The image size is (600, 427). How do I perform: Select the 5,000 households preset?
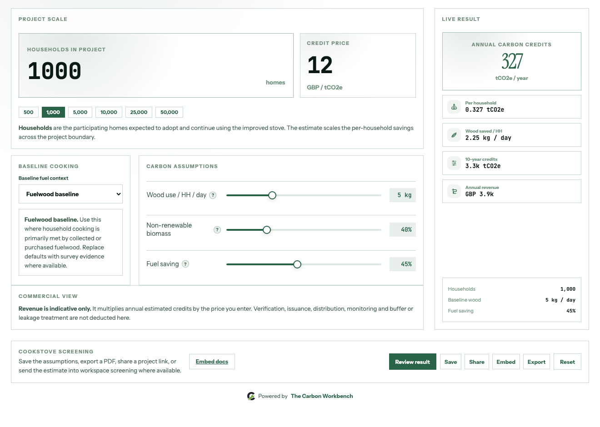[x=80, y=112]
